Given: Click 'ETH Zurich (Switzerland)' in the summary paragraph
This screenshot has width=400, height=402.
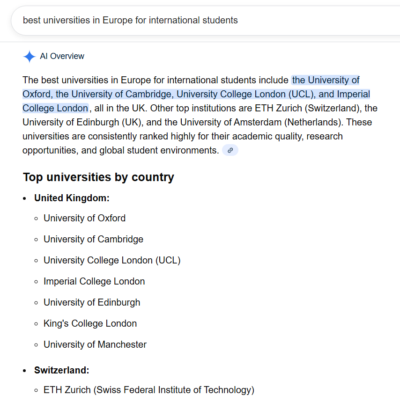Looking at the screenshot, I should pos(307,108).
